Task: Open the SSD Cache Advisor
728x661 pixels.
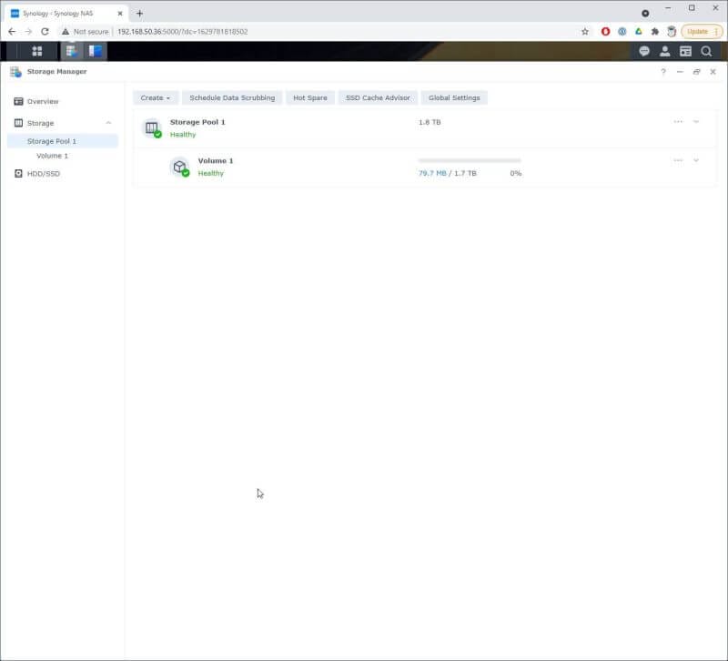Action: coord(379,97)
